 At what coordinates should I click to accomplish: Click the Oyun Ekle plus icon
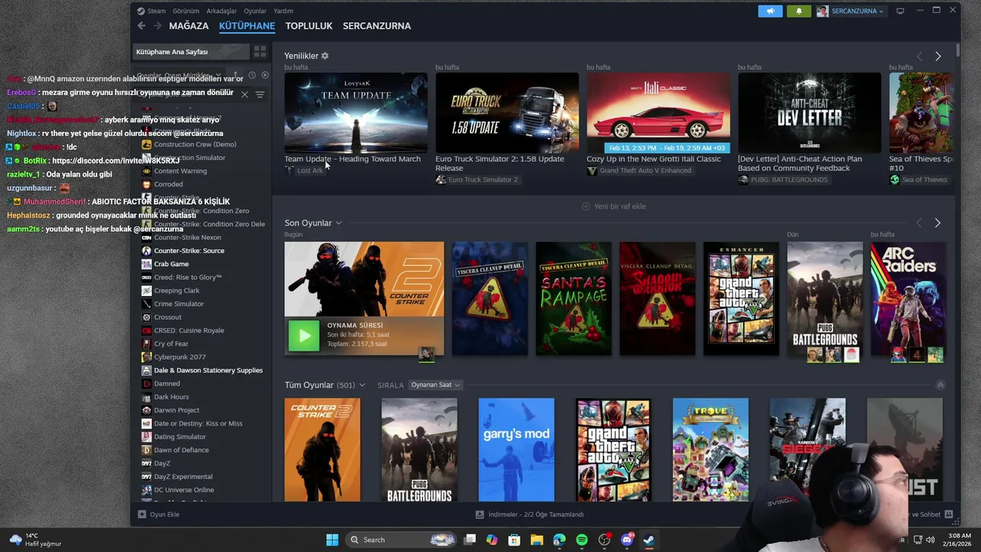(x=142, y=514)
